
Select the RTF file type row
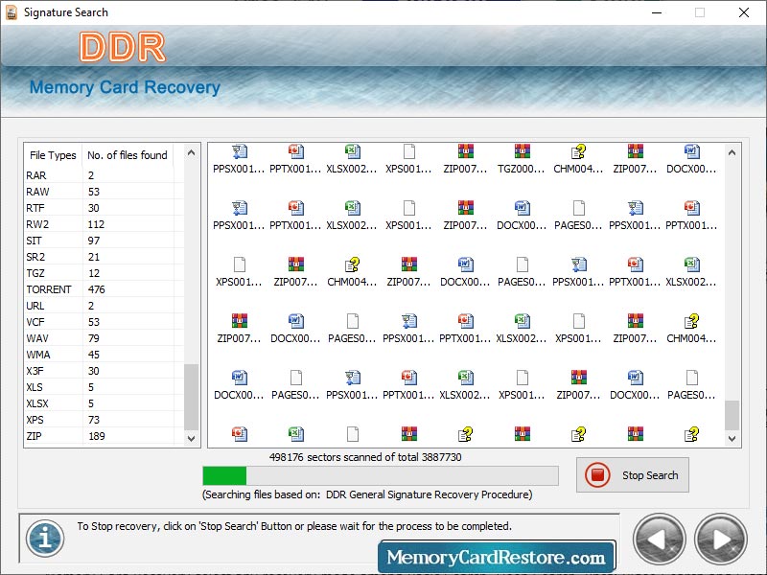pyautogui.click(x=104, y=208)
